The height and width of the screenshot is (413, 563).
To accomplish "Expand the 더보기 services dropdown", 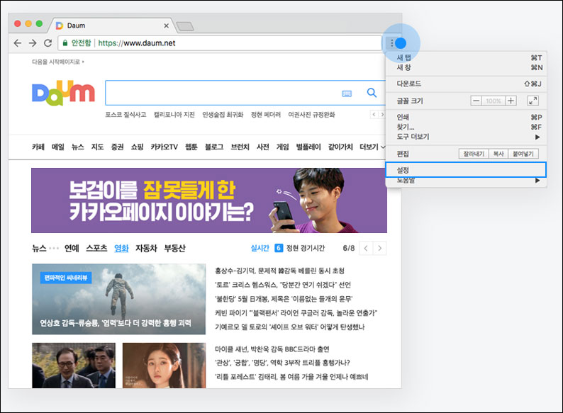I will tap(372, 147).
